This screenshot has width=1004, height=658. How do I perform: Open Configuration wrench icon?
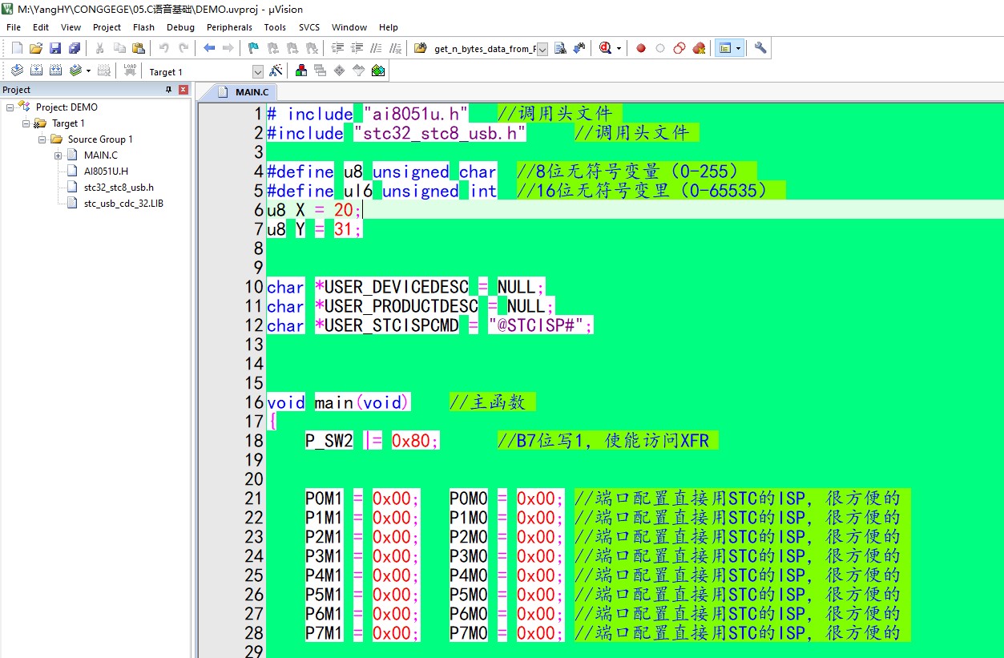760,48
